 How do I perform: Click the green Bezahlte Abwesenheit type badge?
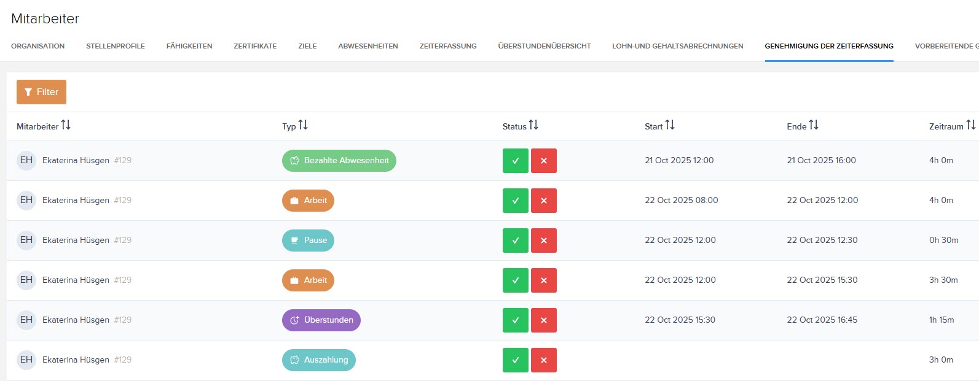[x=339, y=161]
